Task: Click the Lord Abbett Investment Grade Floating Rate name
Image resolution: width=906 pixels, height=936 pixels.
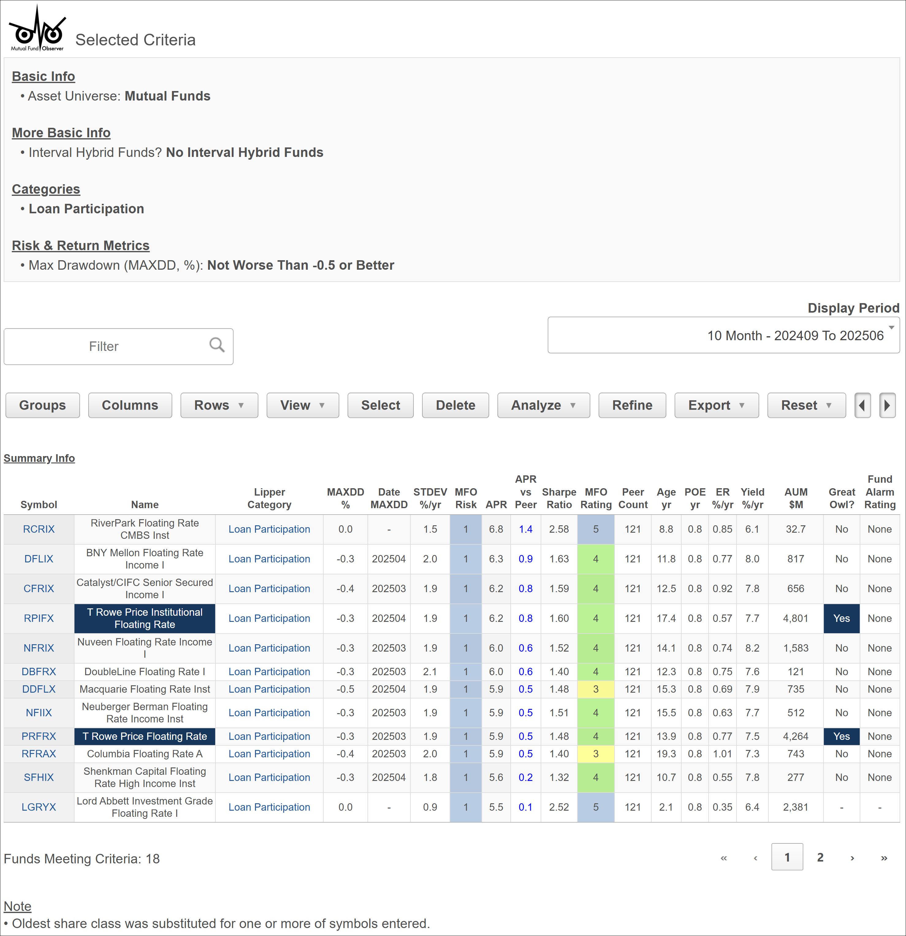Action: [x=145, y=808]
